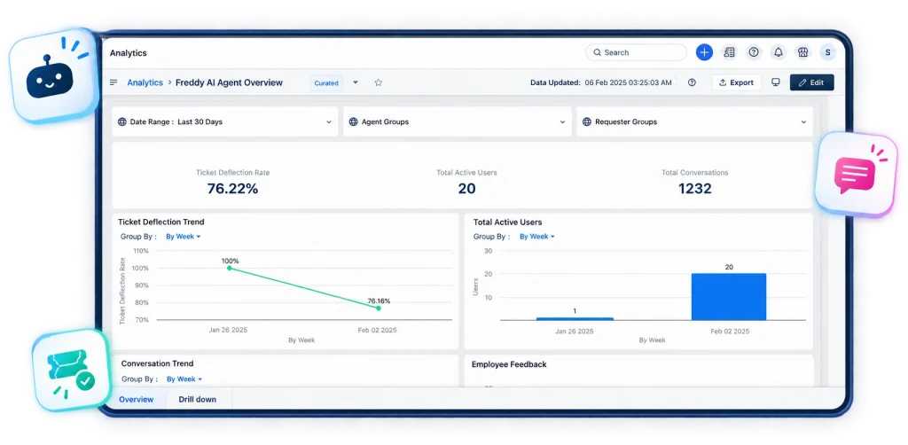Click the Ticket Deflection Trend widget title
The image size is (908, 445).
(161, 222)
